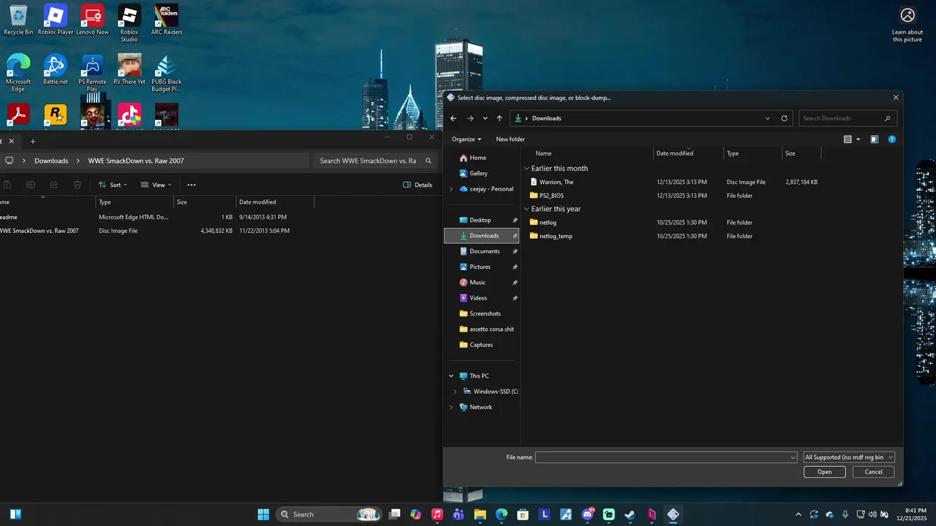936x526 pixels.
Task: Open Microsoft Store from the taskbar
Action: pyautogui.click(x=523, y=514)
